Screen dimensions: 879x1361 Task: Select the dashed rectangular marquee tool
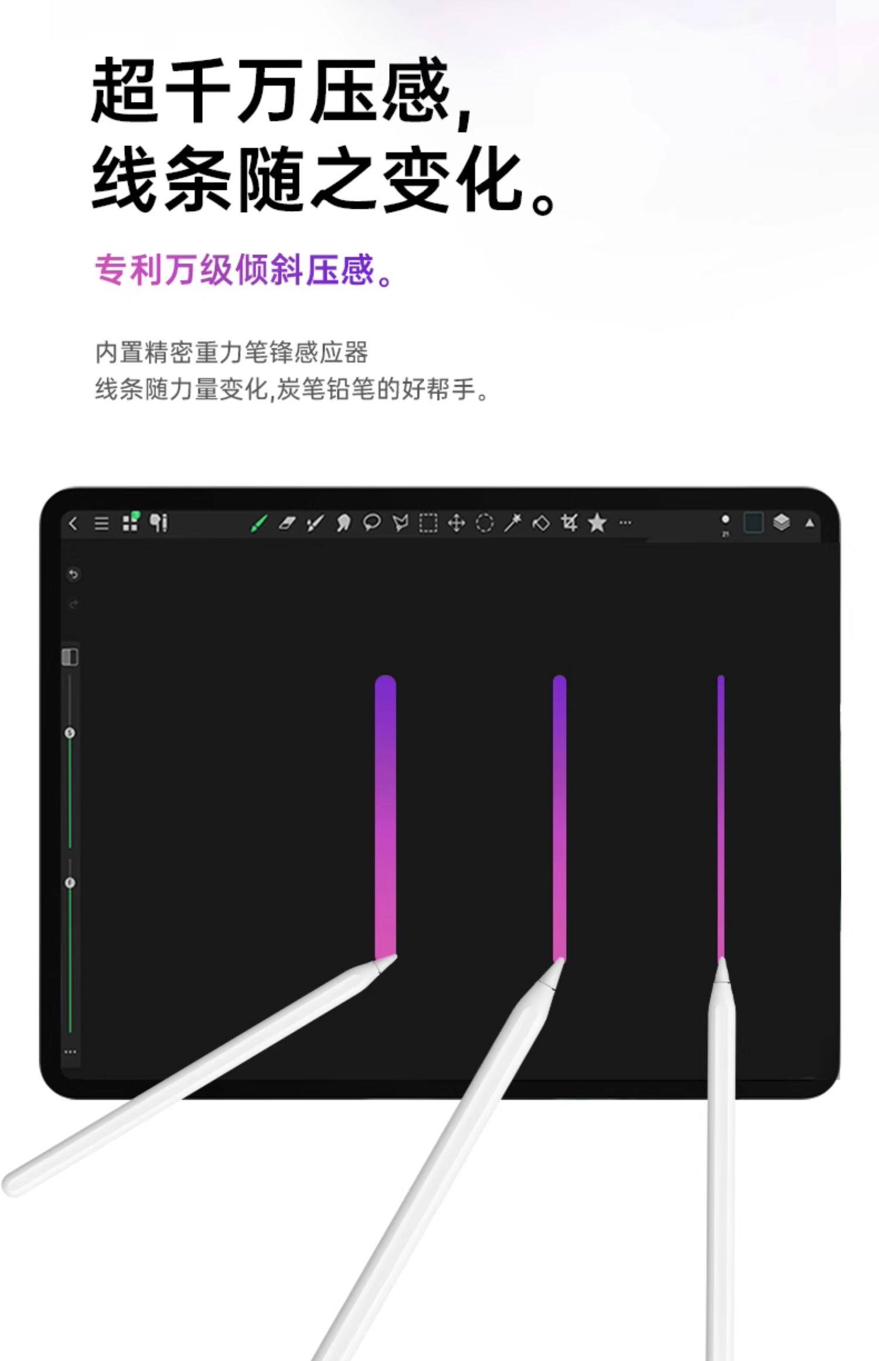click(x=428, y=523)
